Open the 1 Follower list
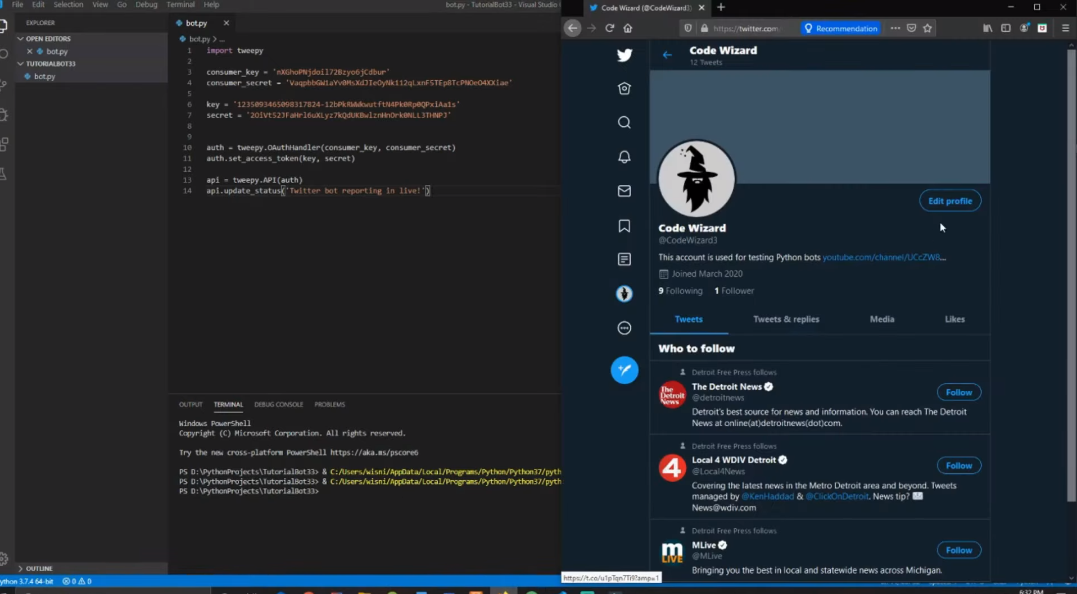1077x594 pixels. [x=734, y=291]
